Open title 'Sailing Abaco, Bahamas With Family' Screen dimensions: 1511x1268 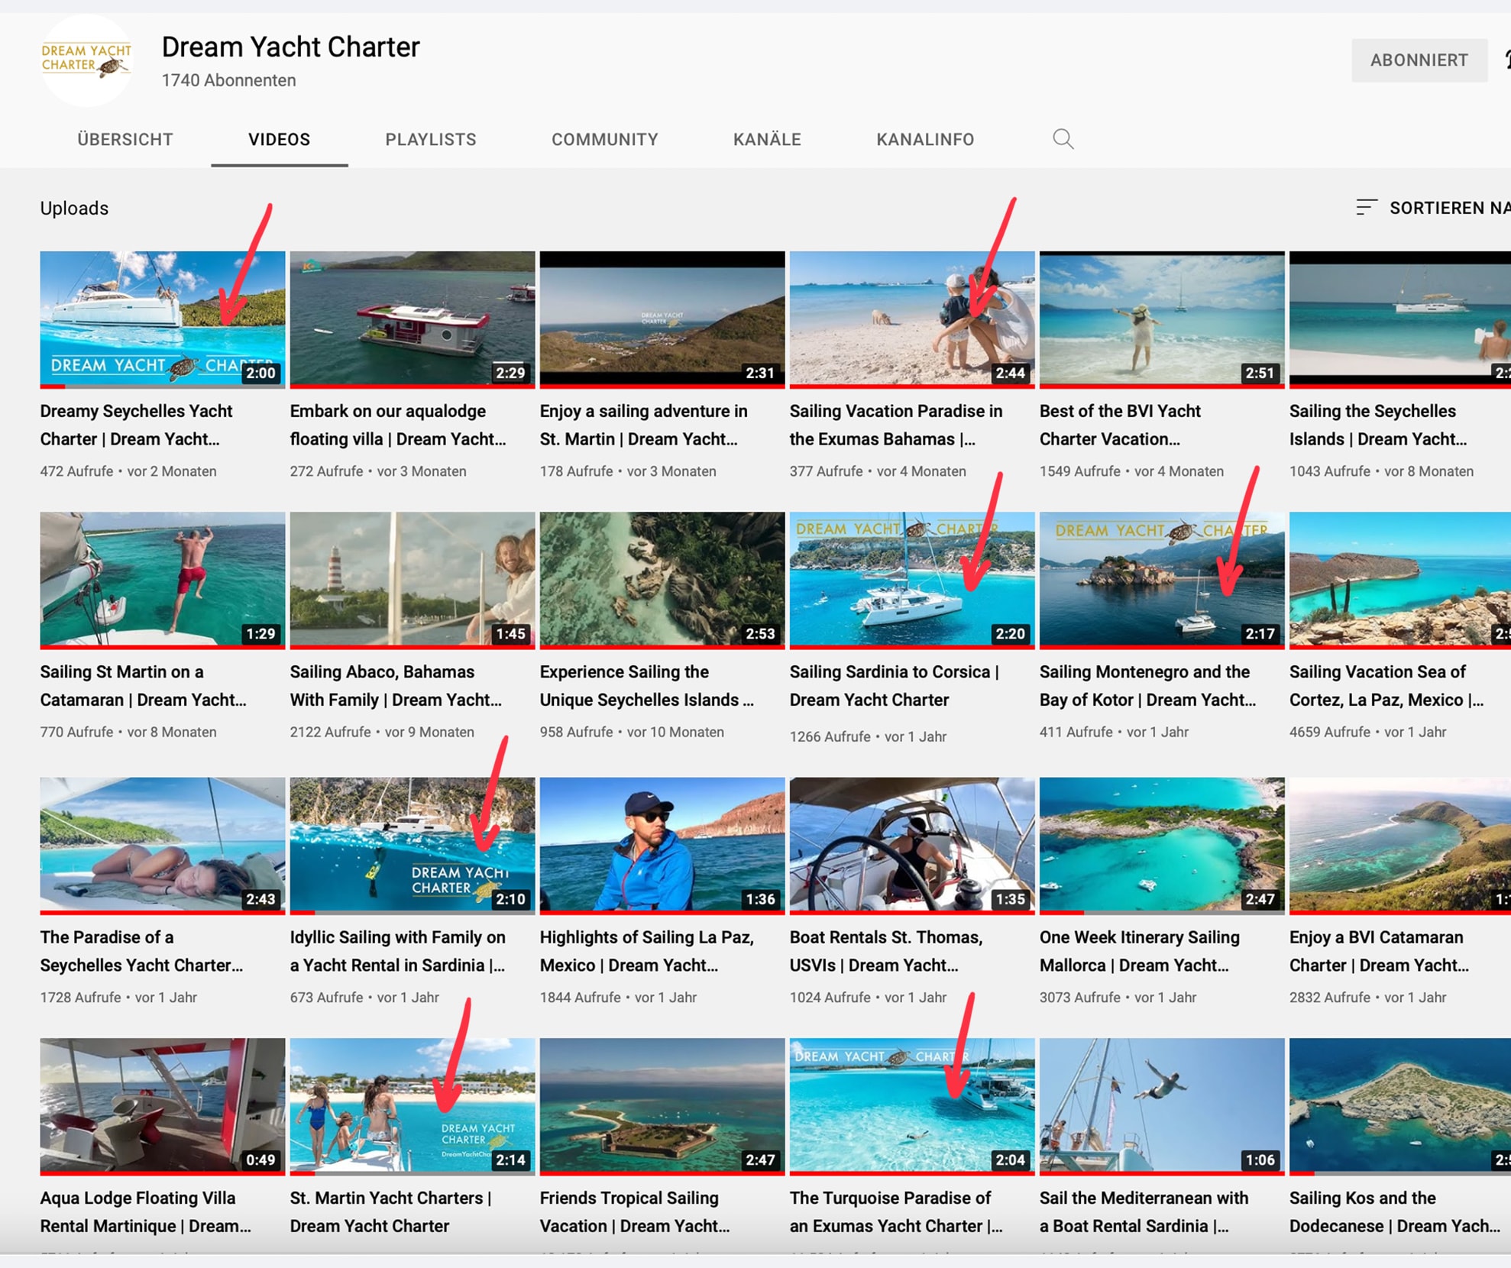click(x=396, y=685)
